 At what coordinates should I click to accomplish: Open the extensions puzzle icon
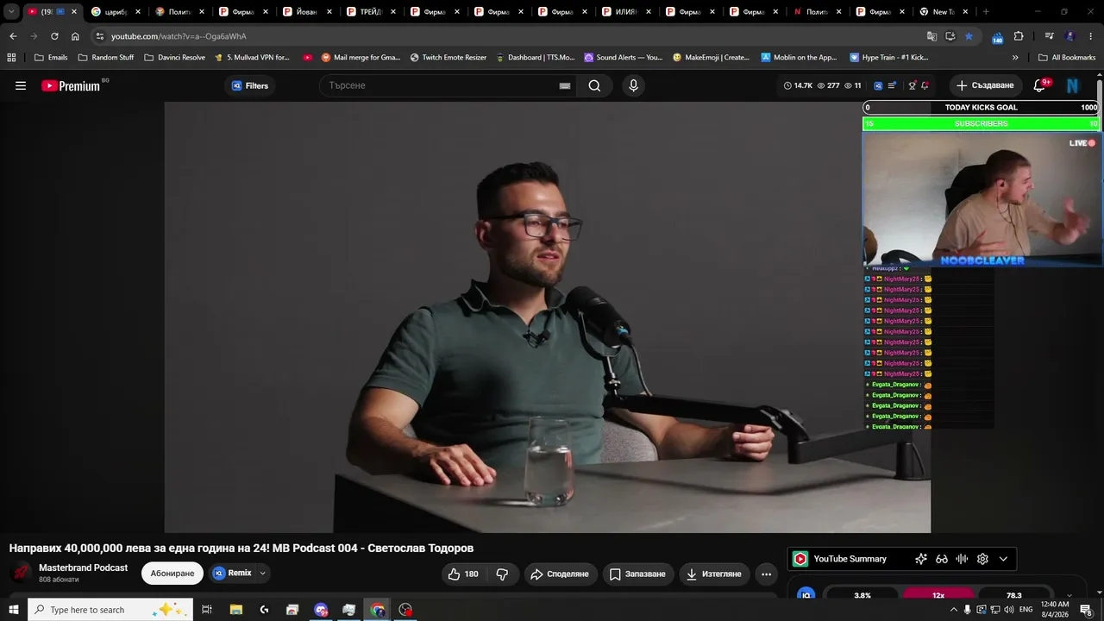pyautogui.click(x=1019, y=36)
